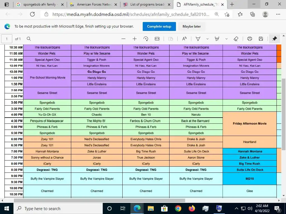Click the address bar zoom magnifier icon
This screenshot has height=214, width=286.
[217, 14]
